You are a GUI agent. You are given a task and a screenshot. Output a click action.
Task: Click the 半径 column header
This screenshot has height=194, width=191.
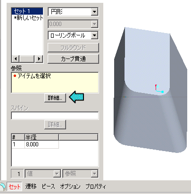pyautogui.click(x=42, y=137)
